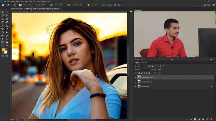The height and width of the screenshot is (121, 216).
Task: Open the workspace switcher icon
Action: 209,5
